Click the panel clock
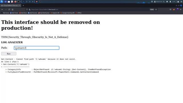The width and height of the screenshot is (183, 103). click(174, 2)
